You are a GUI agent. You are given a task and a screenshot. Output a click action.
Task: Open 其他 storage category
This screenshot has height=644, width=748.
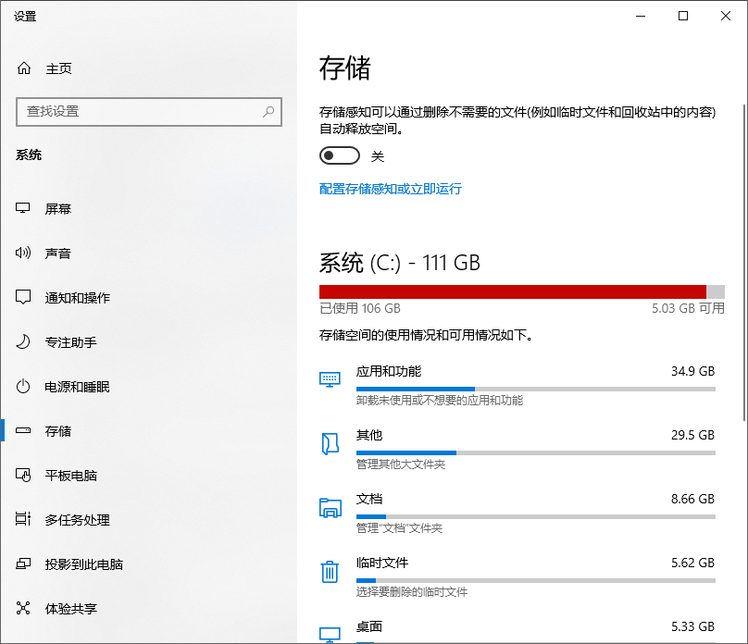click(x=517, y=449)
